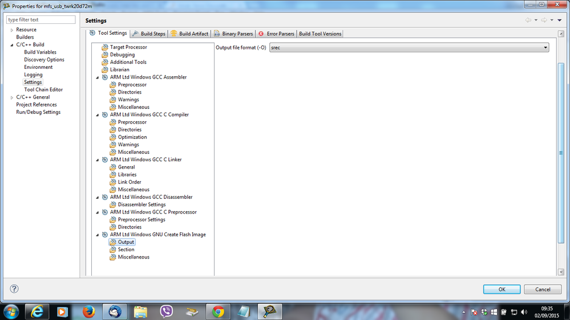
Task: Click the Librarian folder icon
Action: (x=104, y=69)
